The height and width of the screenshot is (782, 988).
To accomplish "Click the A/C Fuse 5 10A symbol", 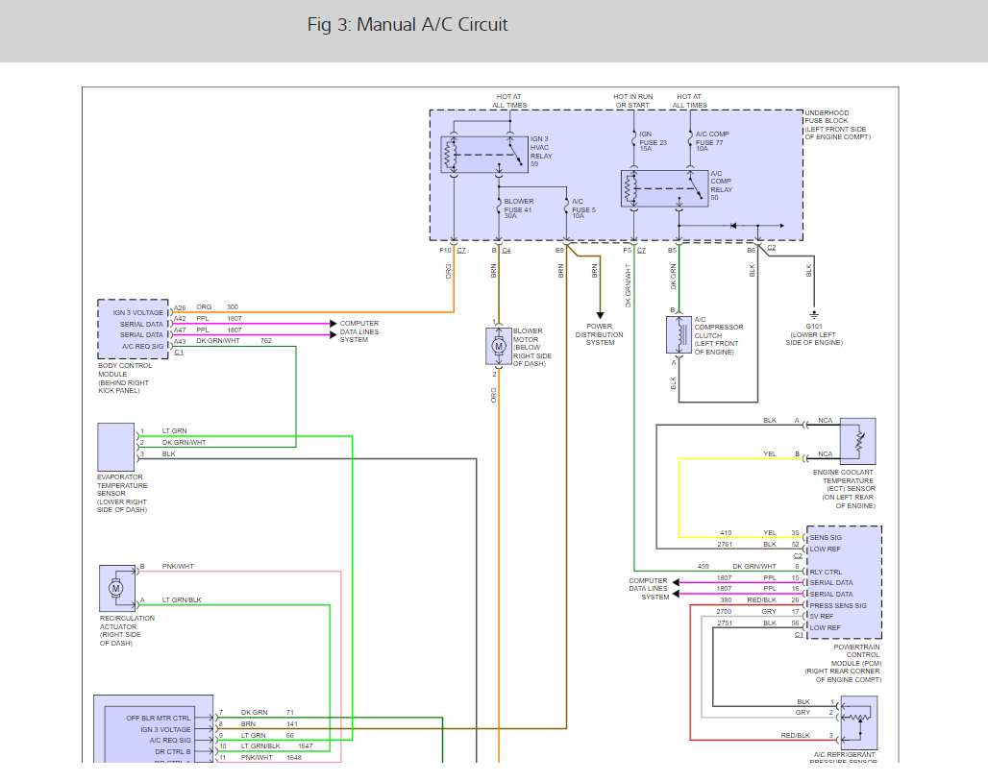I will pyautogui.click(x=566, y=208).
